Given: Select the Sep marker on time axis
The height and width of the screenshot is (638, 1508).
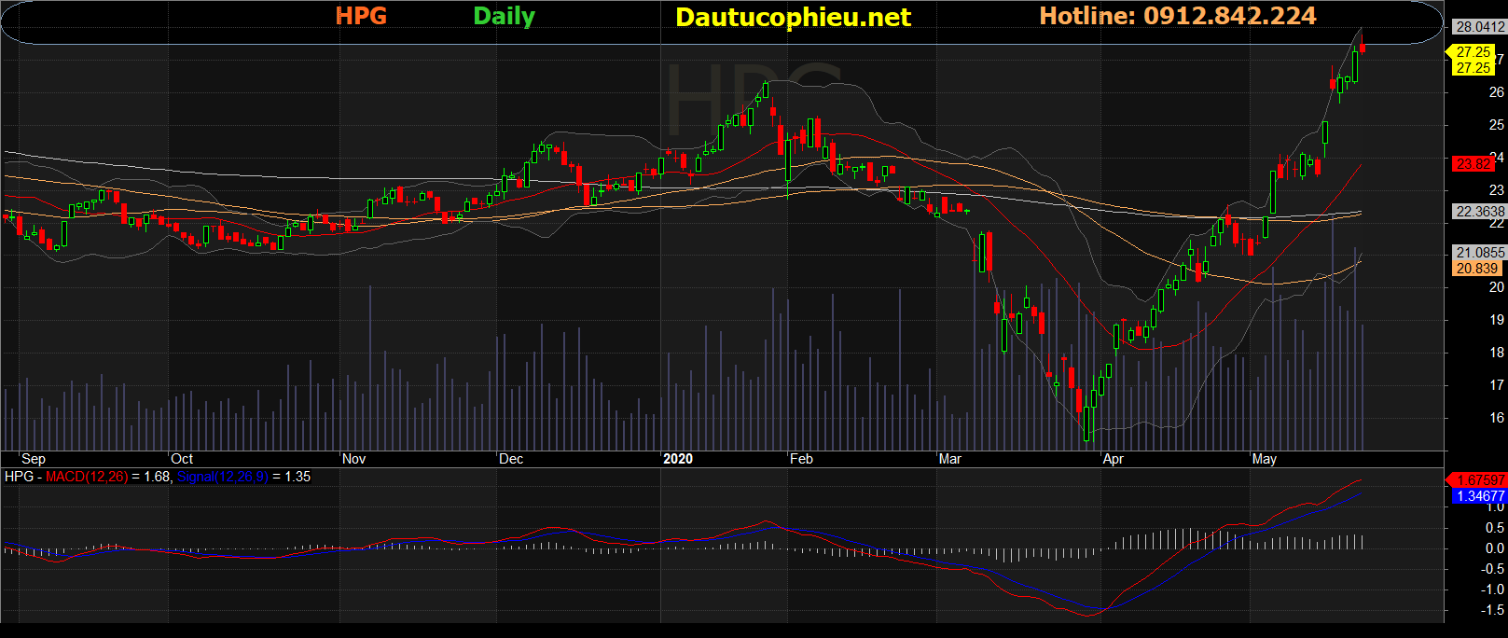Looking at the screenshot, I should click(x=33, y=459).
